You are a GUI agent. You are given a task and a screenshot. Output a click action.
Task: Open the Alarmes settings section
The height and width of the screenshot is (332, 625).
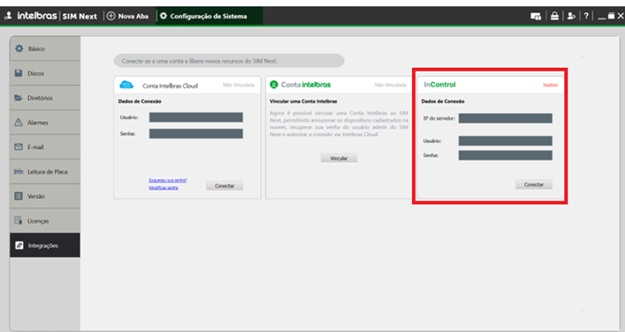coord(45,123)
